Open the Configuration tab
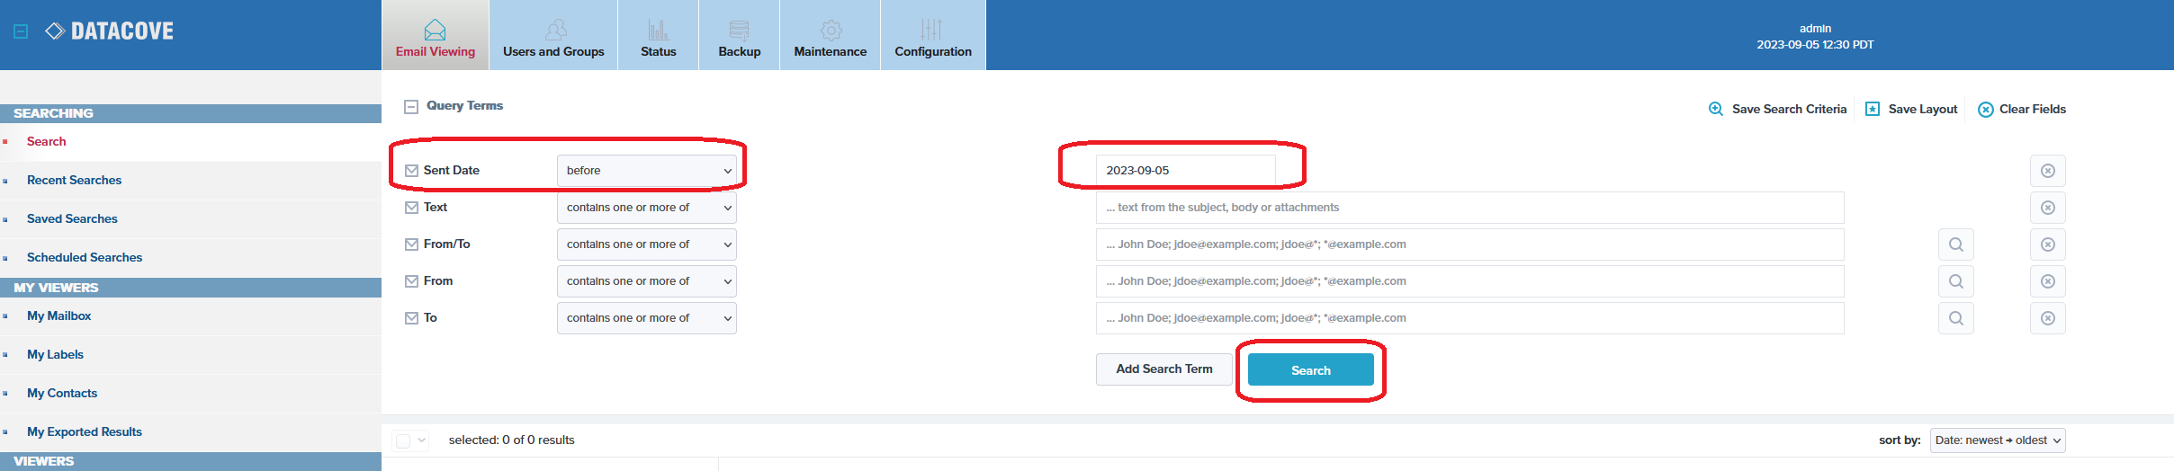 (x=933, y=36)
